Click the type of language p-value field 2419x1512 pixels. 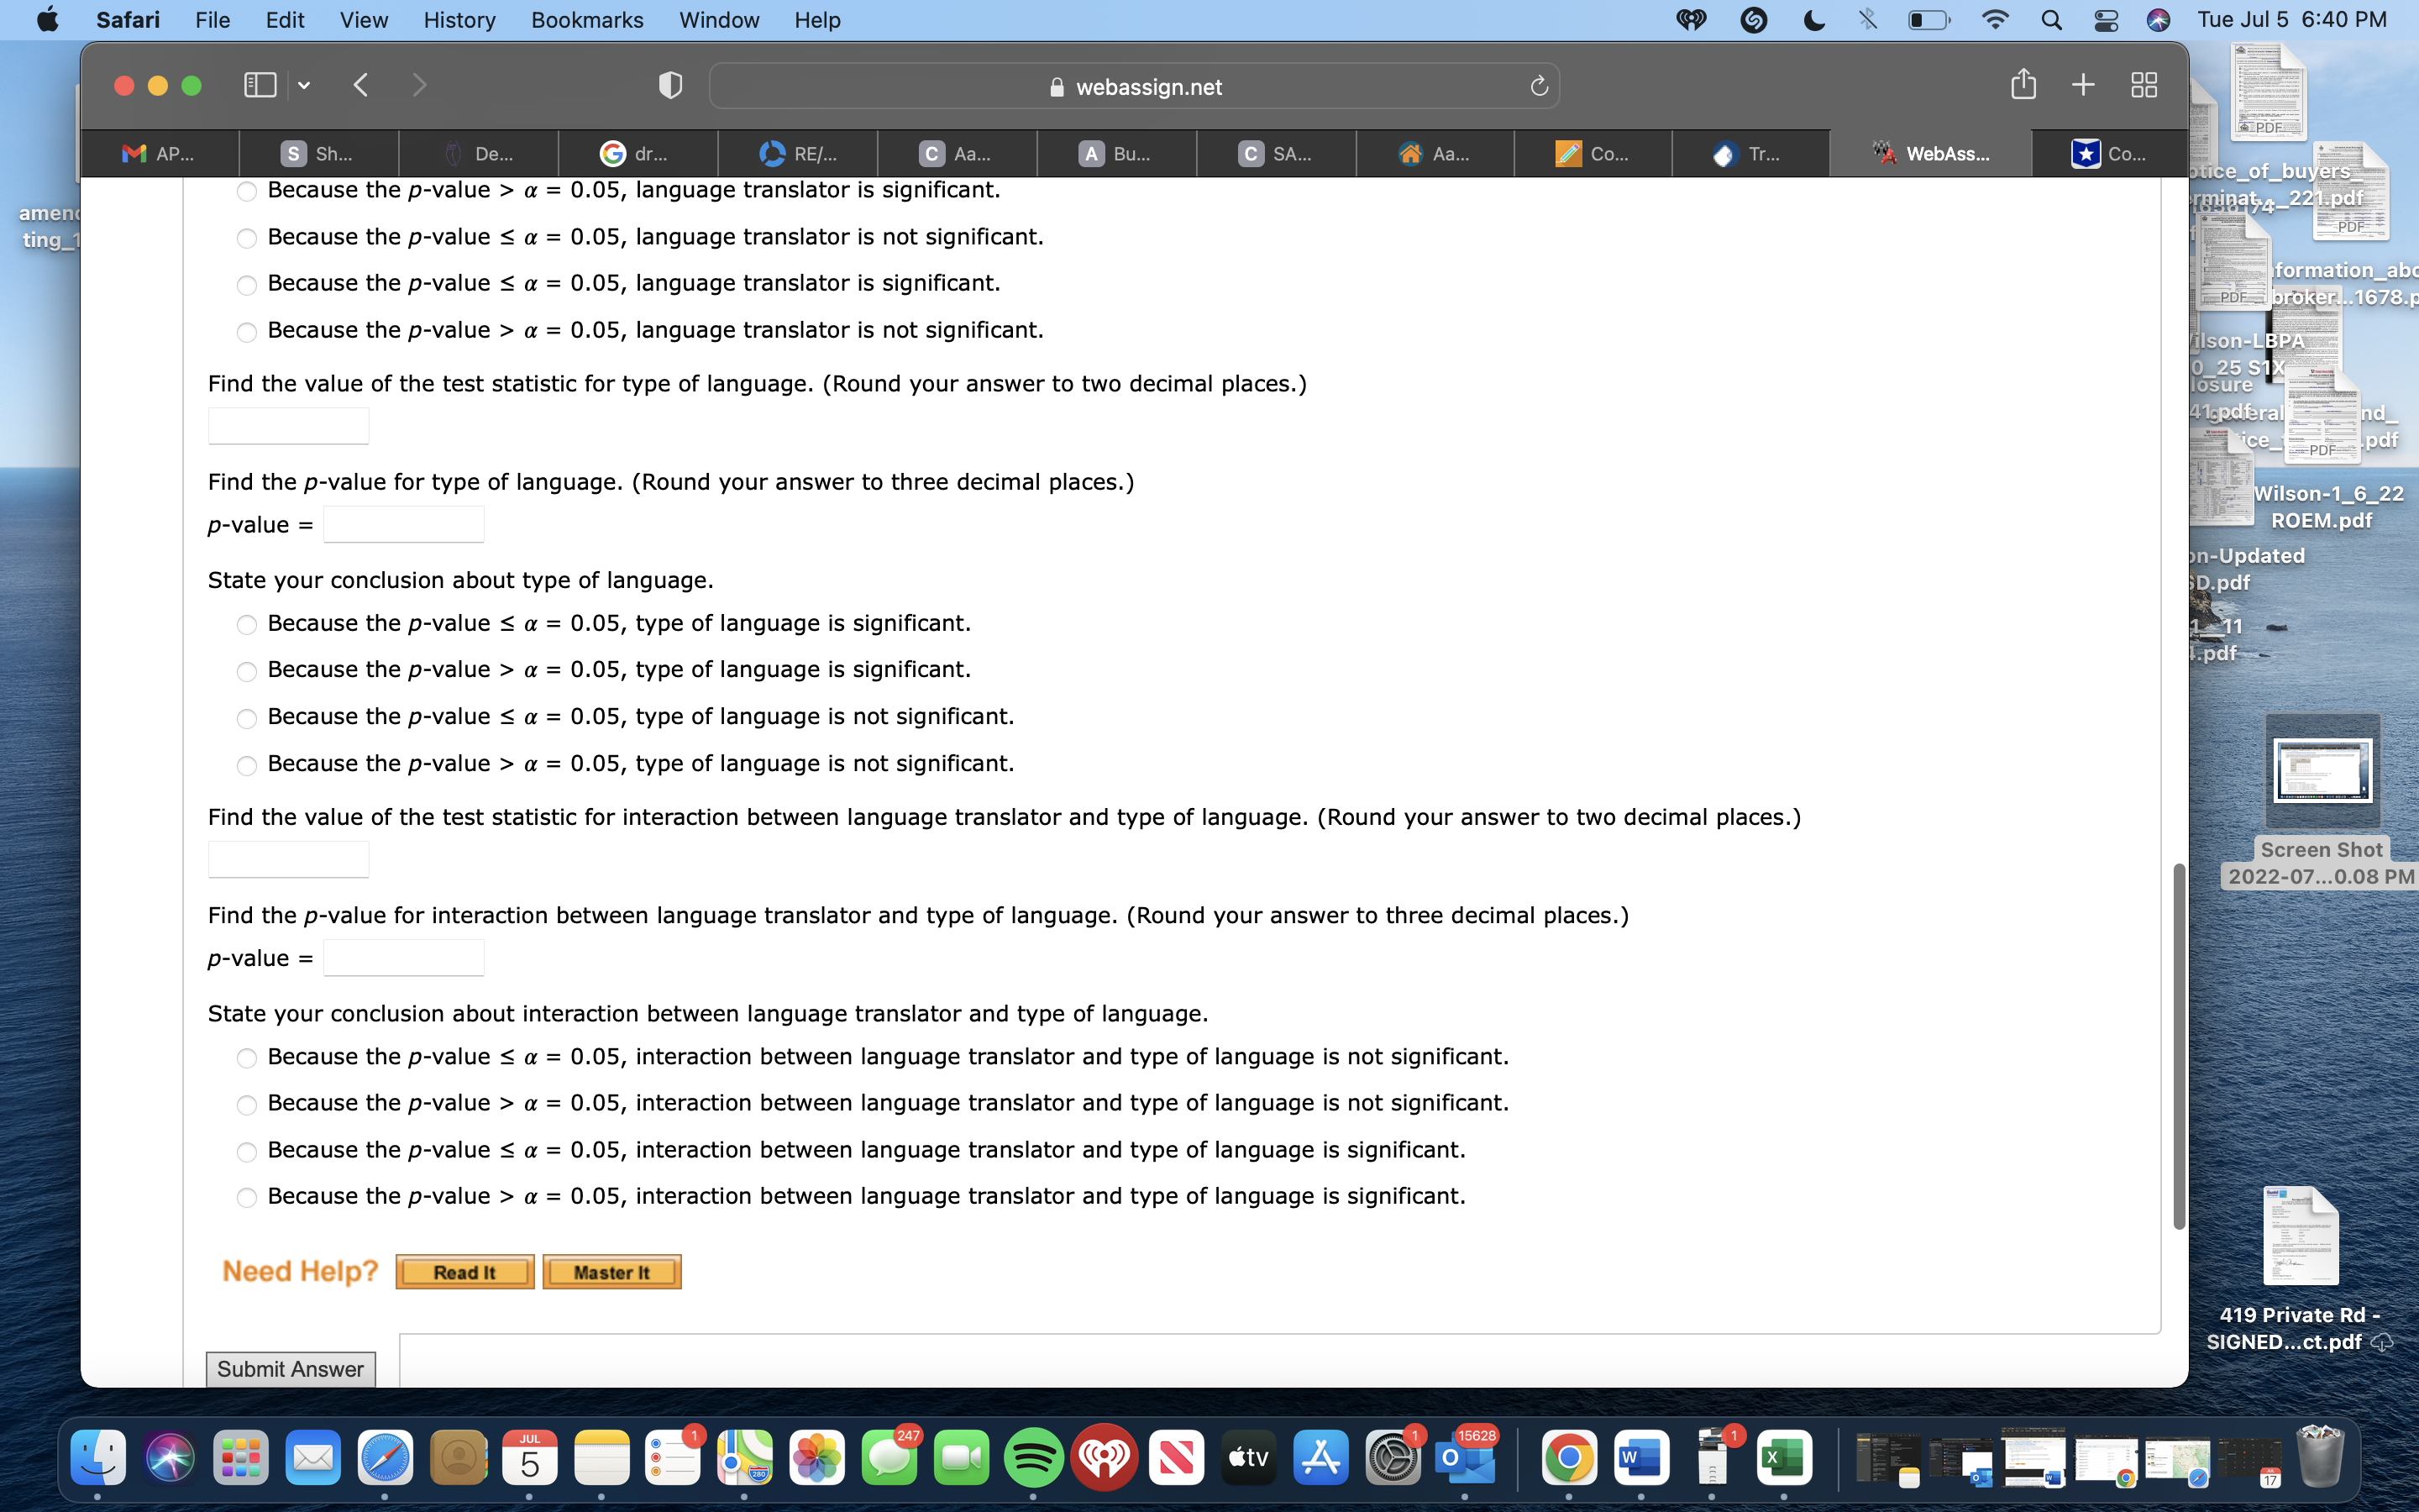[404, 525]
